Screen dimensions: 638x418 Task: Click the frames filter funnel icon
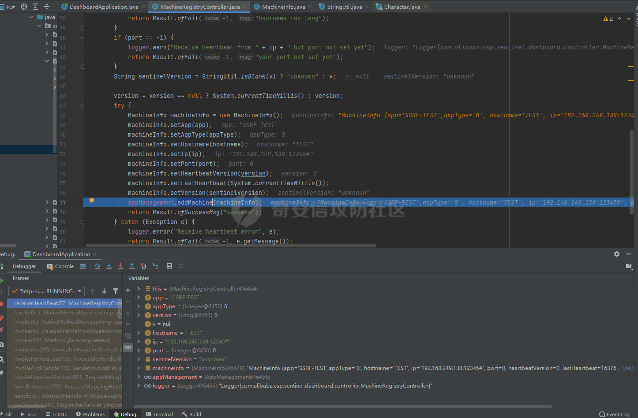coord(116,291)
